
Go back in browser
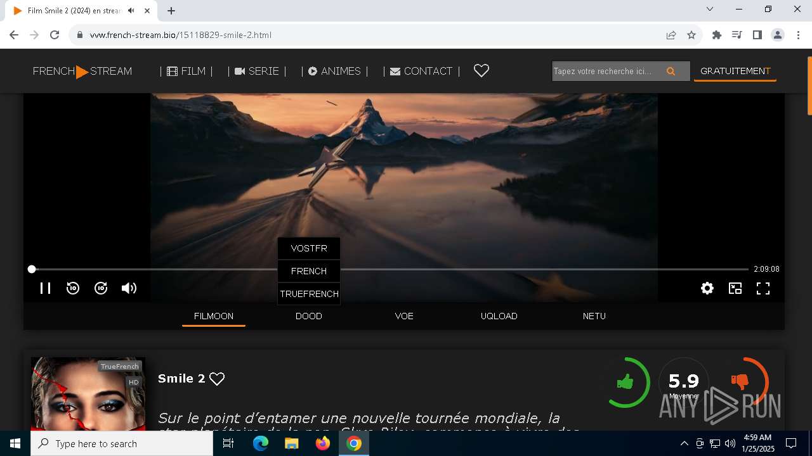(x=14, y=35)
